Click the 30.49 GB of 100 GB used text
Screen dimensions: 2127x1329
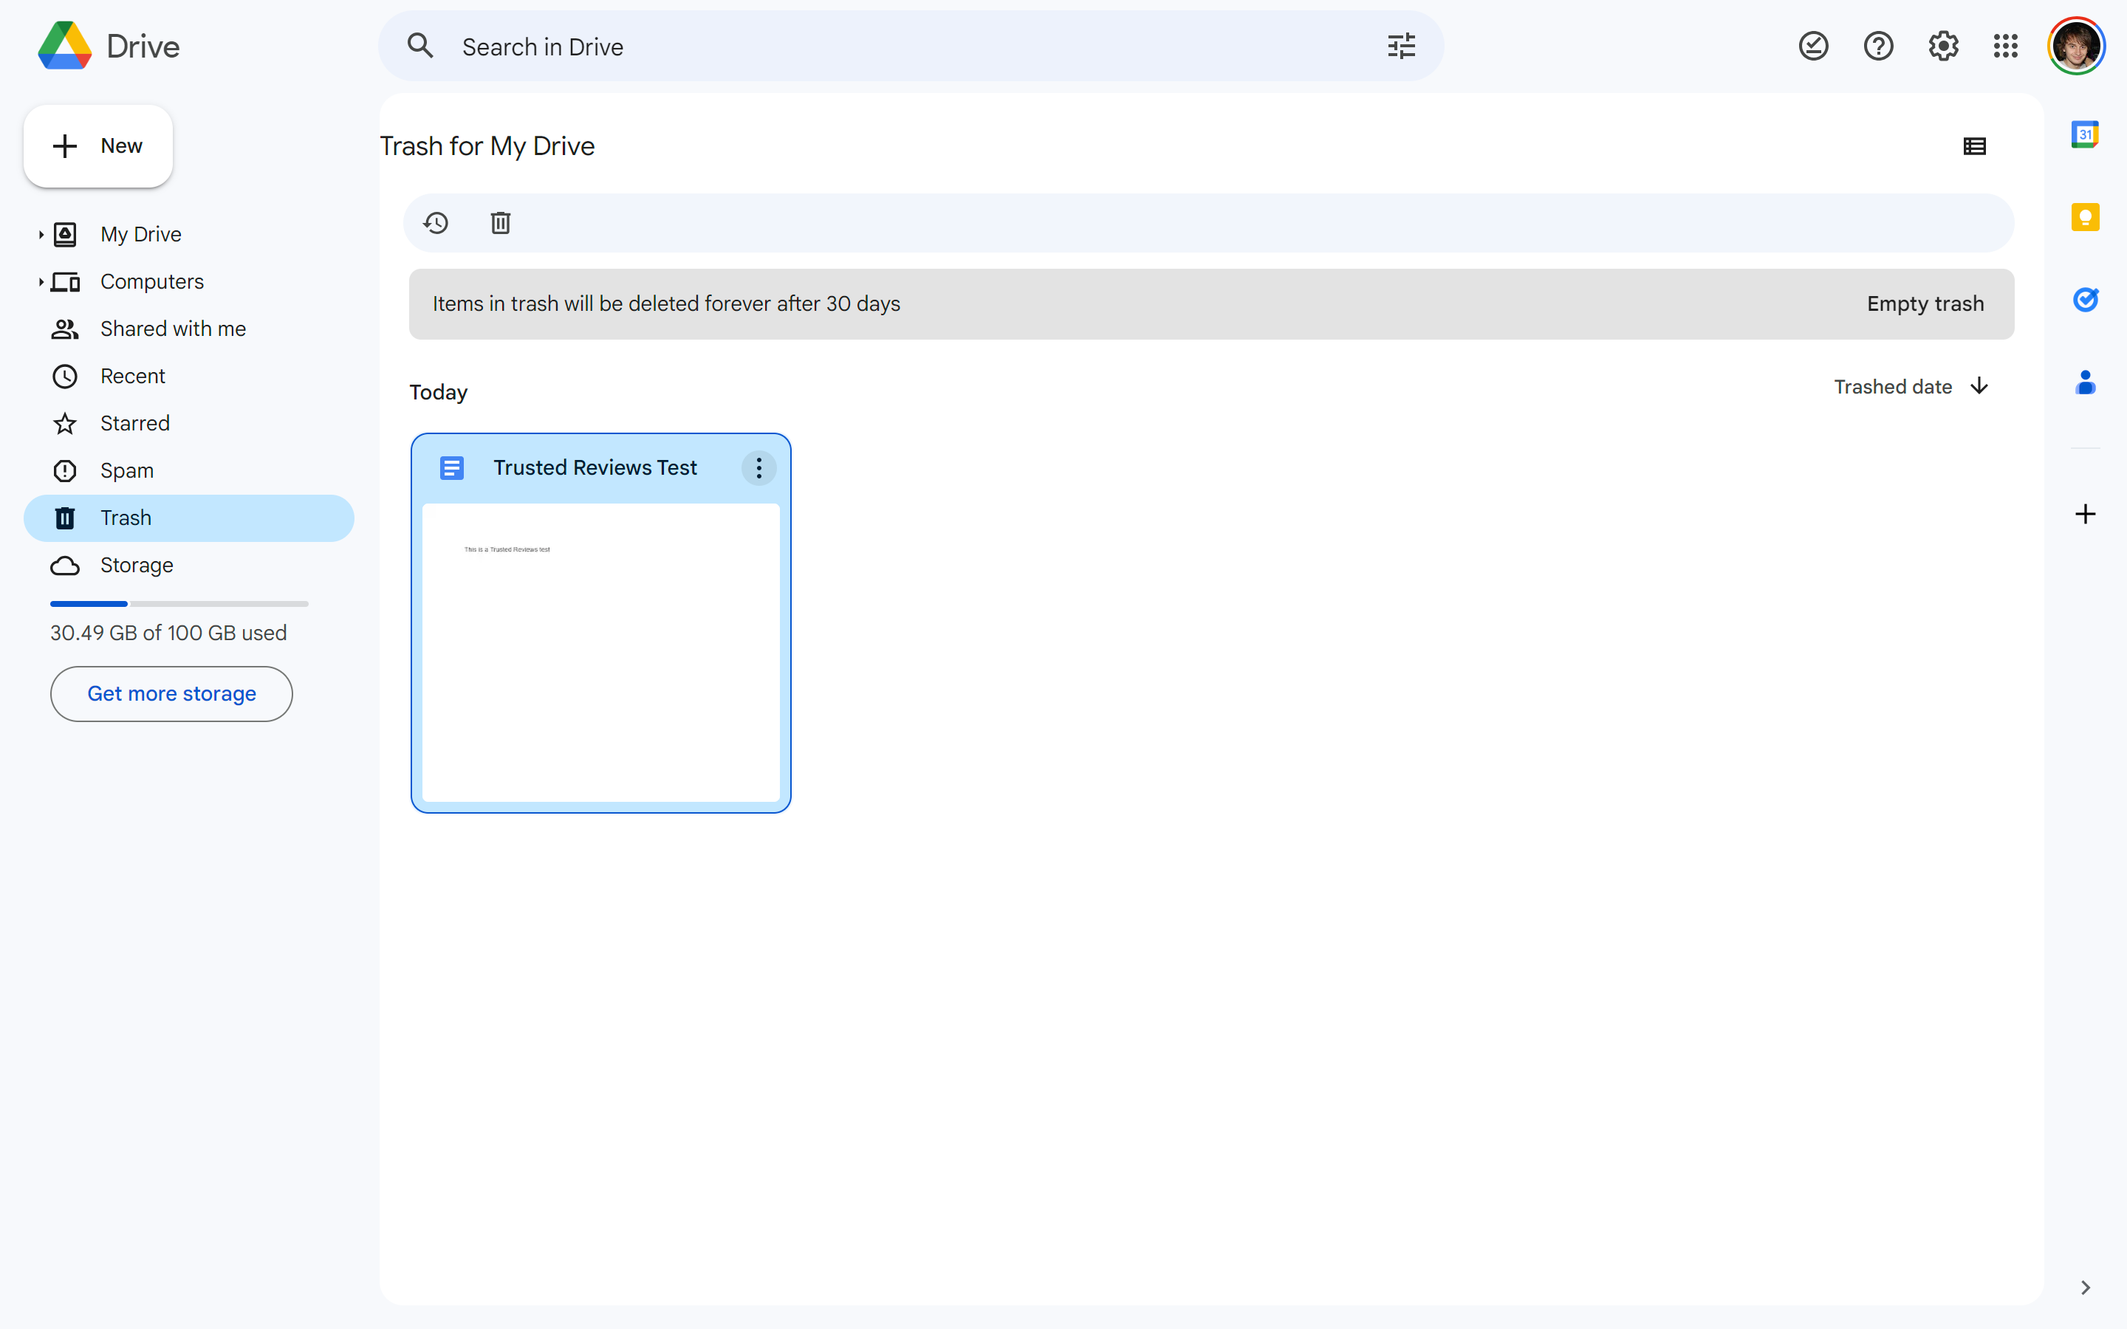168,633
